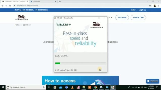
Task: Open the Let's Chat widget
Action: (x=153, y=81)
